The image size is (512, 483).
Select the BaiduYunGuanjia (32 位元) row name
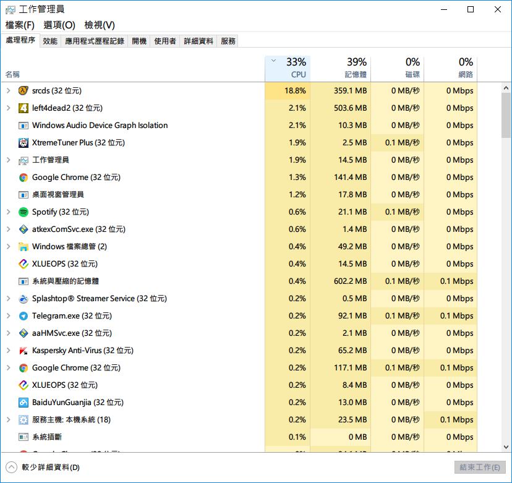pyautogui.click(x=78, y=403)
